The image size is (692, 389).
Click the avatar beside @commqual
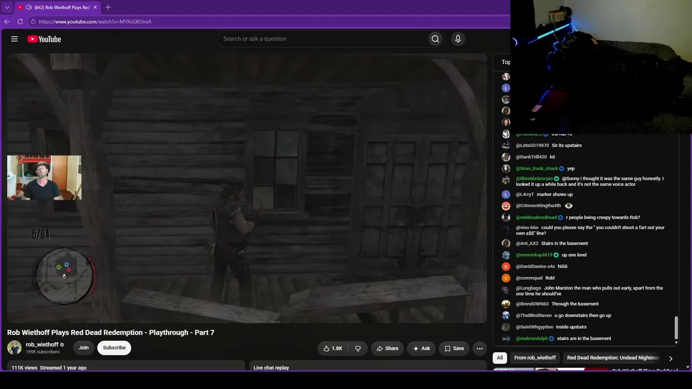(x=506, y=278)
